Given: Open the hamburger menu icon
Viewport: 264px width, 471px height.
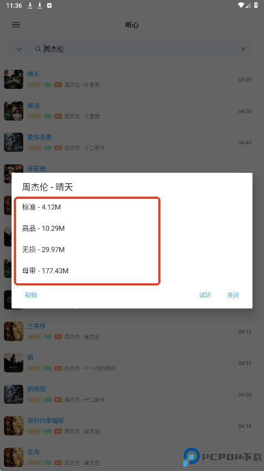Looking at the screenshot, I should pos(16,25).
